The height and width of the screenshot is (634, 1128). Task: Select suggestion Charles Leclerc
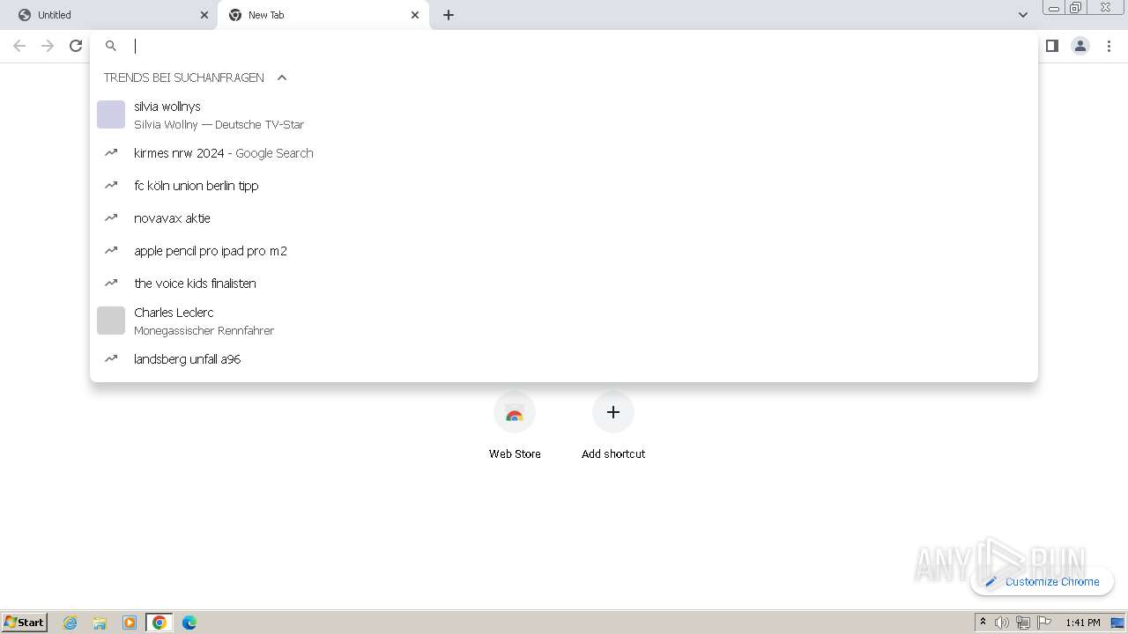(564, 321)
